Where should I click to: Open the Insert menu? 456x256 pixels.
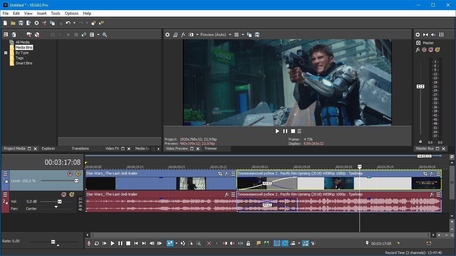pos(42,13)
